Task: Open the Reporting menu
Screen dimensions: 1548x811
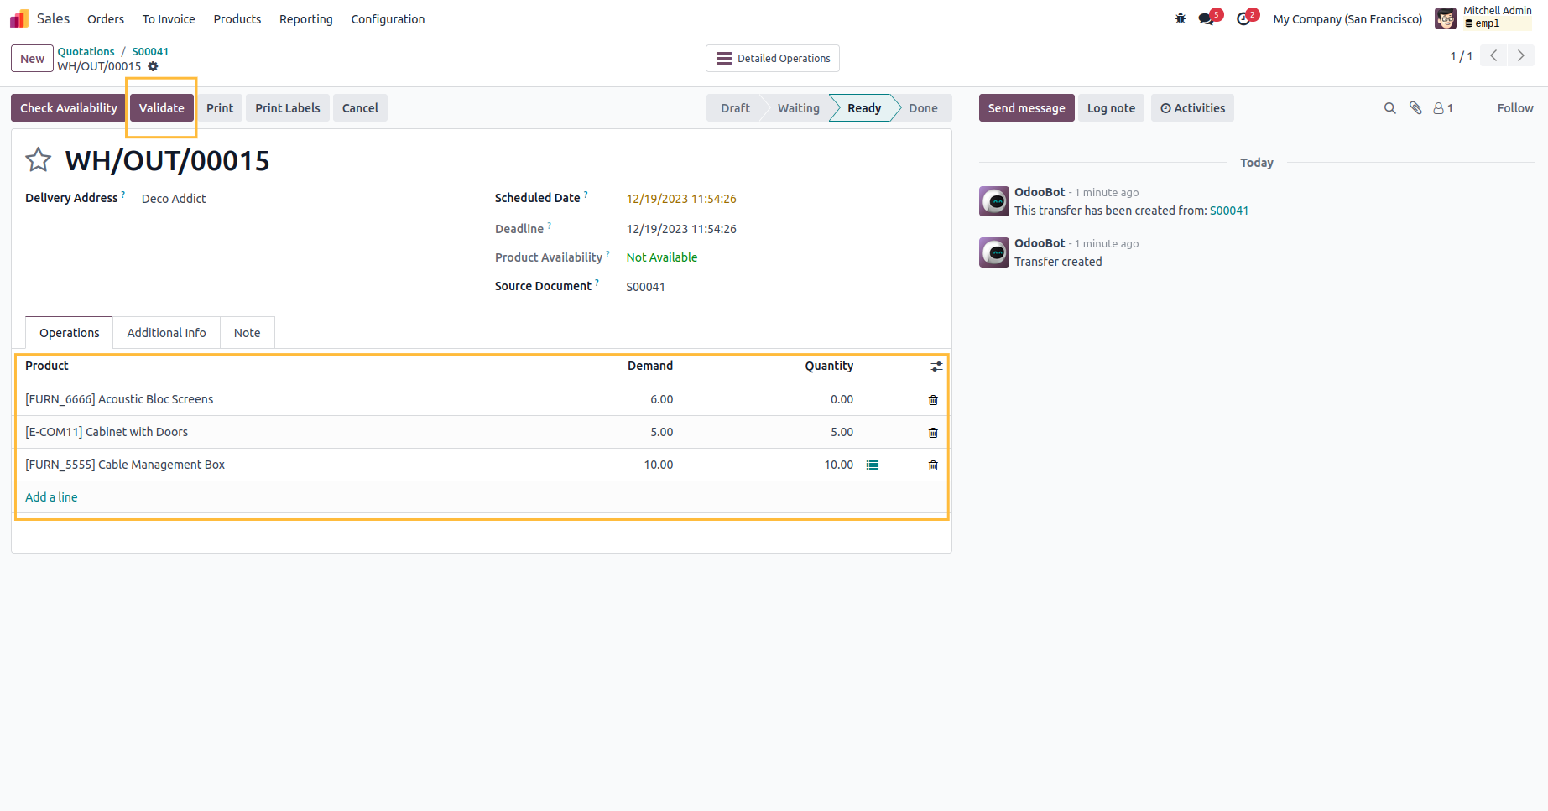Action: click(x=305, y=19)
